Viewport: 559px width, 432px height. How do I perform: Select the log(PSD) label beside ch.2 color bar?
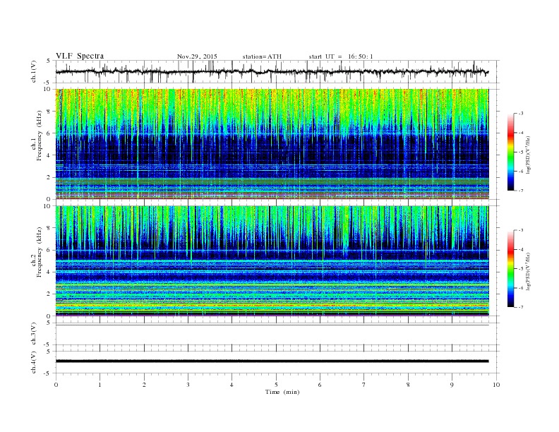[528, 271]
